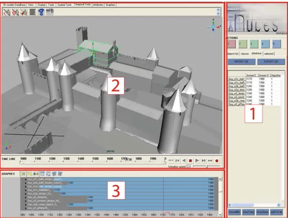The image size is (288, 218).
Task: Open the Temporal Tools tab
Action: (x=82, y=5)
